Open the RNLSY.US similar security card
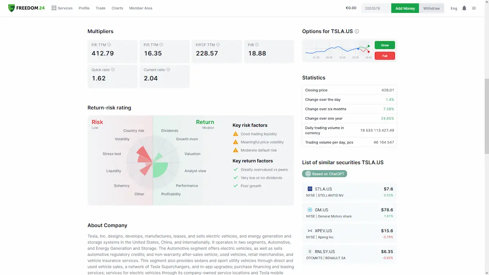Image resolution: width=489 pixels, height=275 pixels. tap(350, 255)
